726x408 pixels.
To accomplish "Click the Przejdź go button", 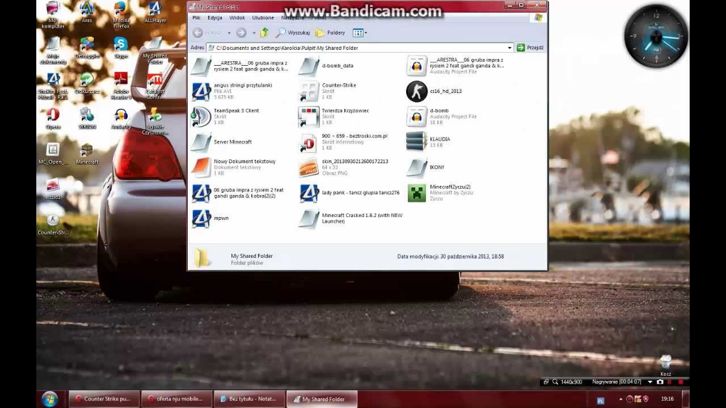I will coord(530,48).
